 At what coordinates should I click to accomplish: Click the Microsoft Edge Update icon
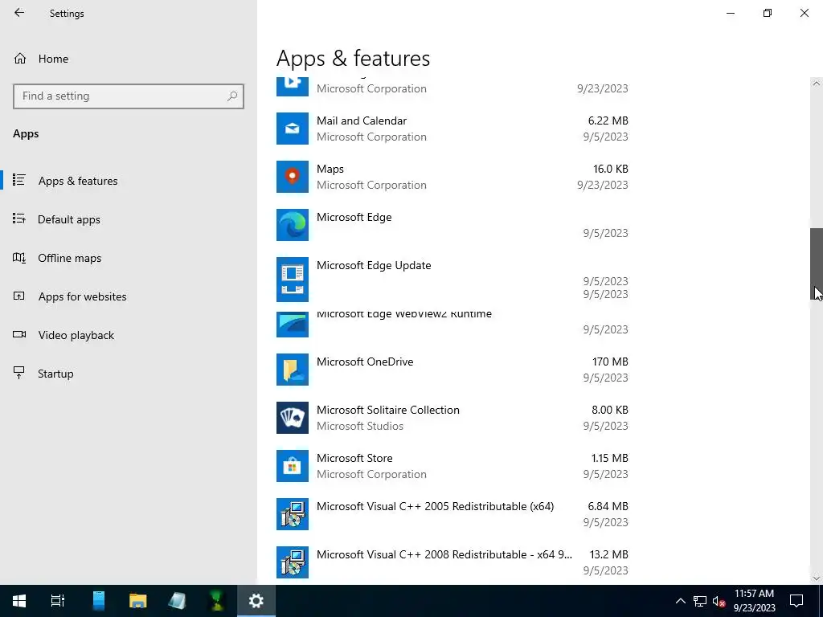click(293, 280)
